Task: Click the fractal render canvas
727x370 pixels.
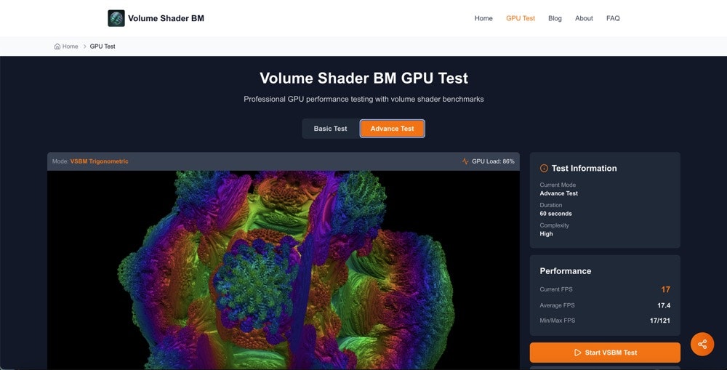Action: pos(284,270)
